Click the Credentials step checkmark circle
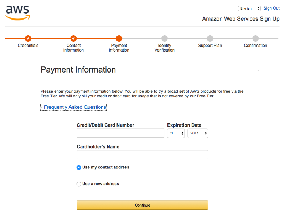285x214 pixels. pyautogui.click(x=28, y=38)
